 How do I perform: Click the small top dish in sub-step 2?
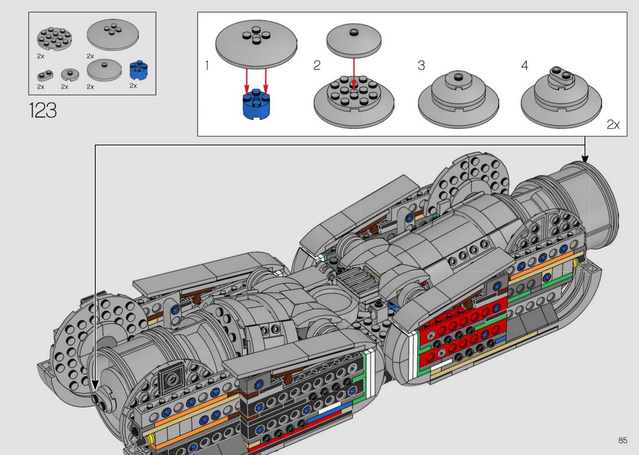pyautogui.click(x=354, y=41)
